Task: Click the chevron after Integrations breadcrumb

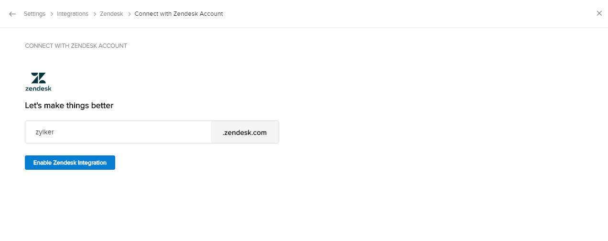Action: [x=94, y=14]
